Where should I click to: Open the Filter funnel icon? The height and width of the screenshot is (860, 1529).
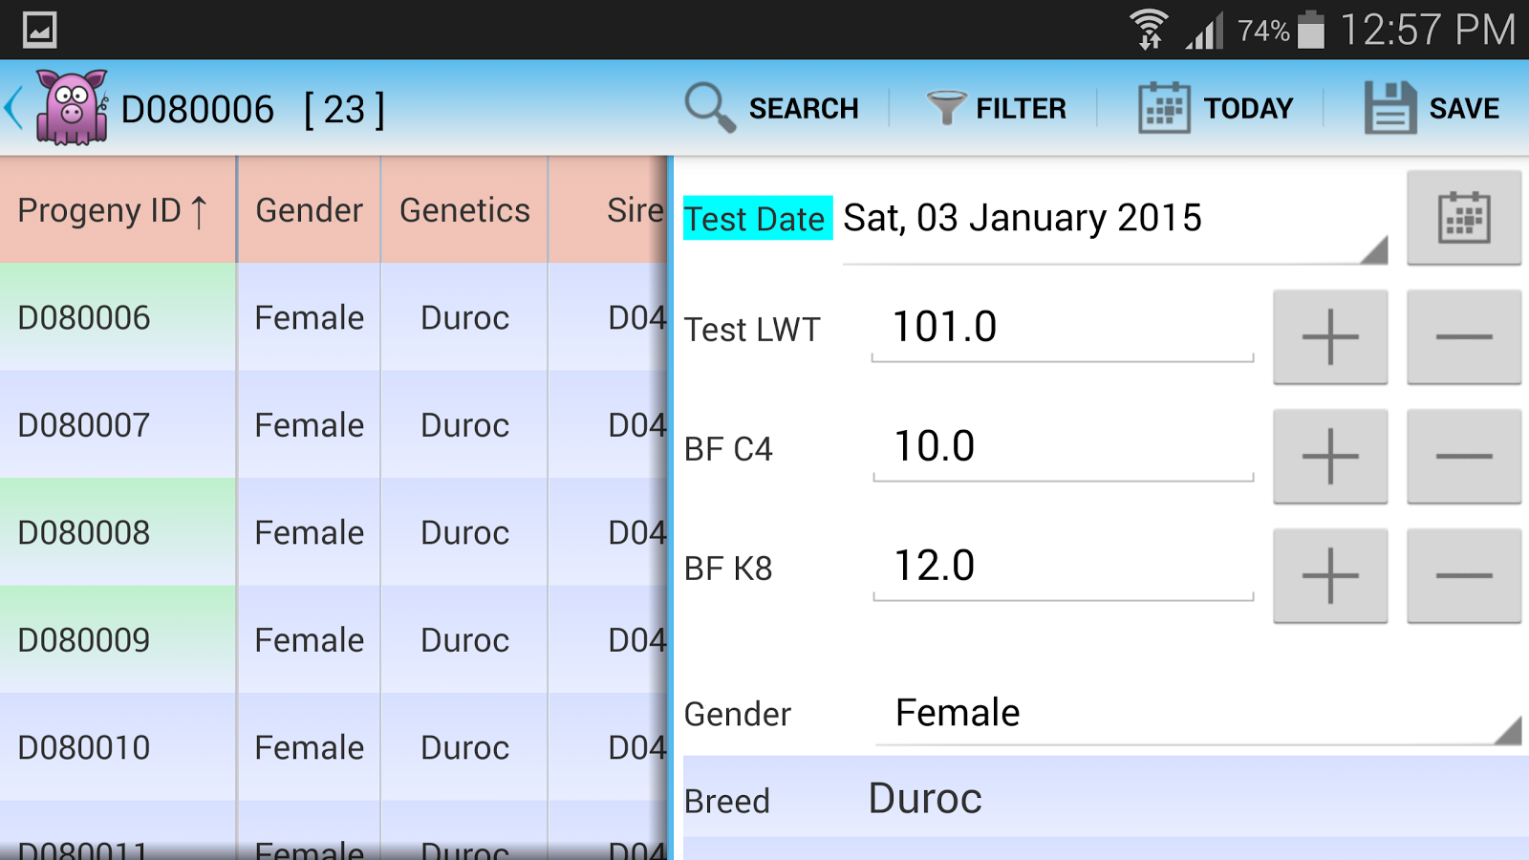(946, 108)
